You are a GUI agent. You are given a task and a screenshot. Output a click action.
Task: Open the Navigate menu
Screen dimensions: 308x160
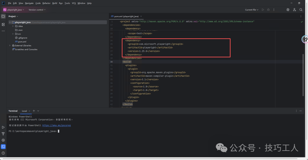coord(29,3)
